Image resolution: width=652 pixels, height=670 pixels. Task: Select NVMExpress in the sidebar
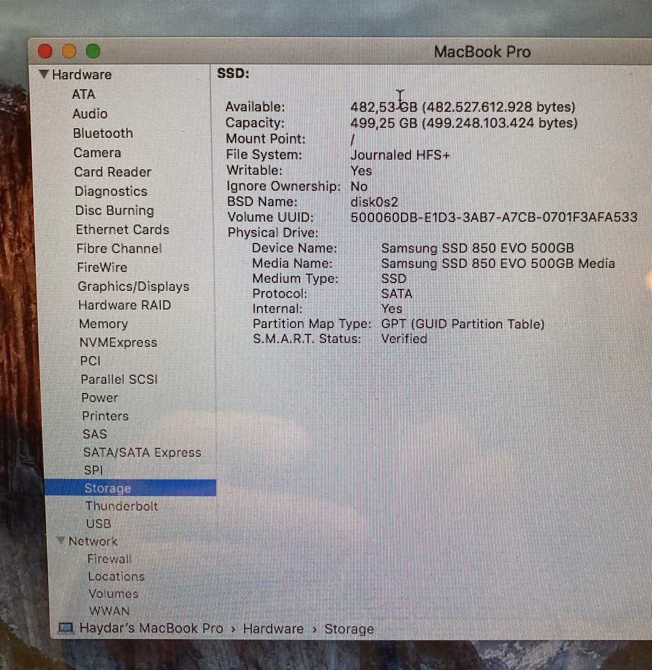click(x=118, y=342)
